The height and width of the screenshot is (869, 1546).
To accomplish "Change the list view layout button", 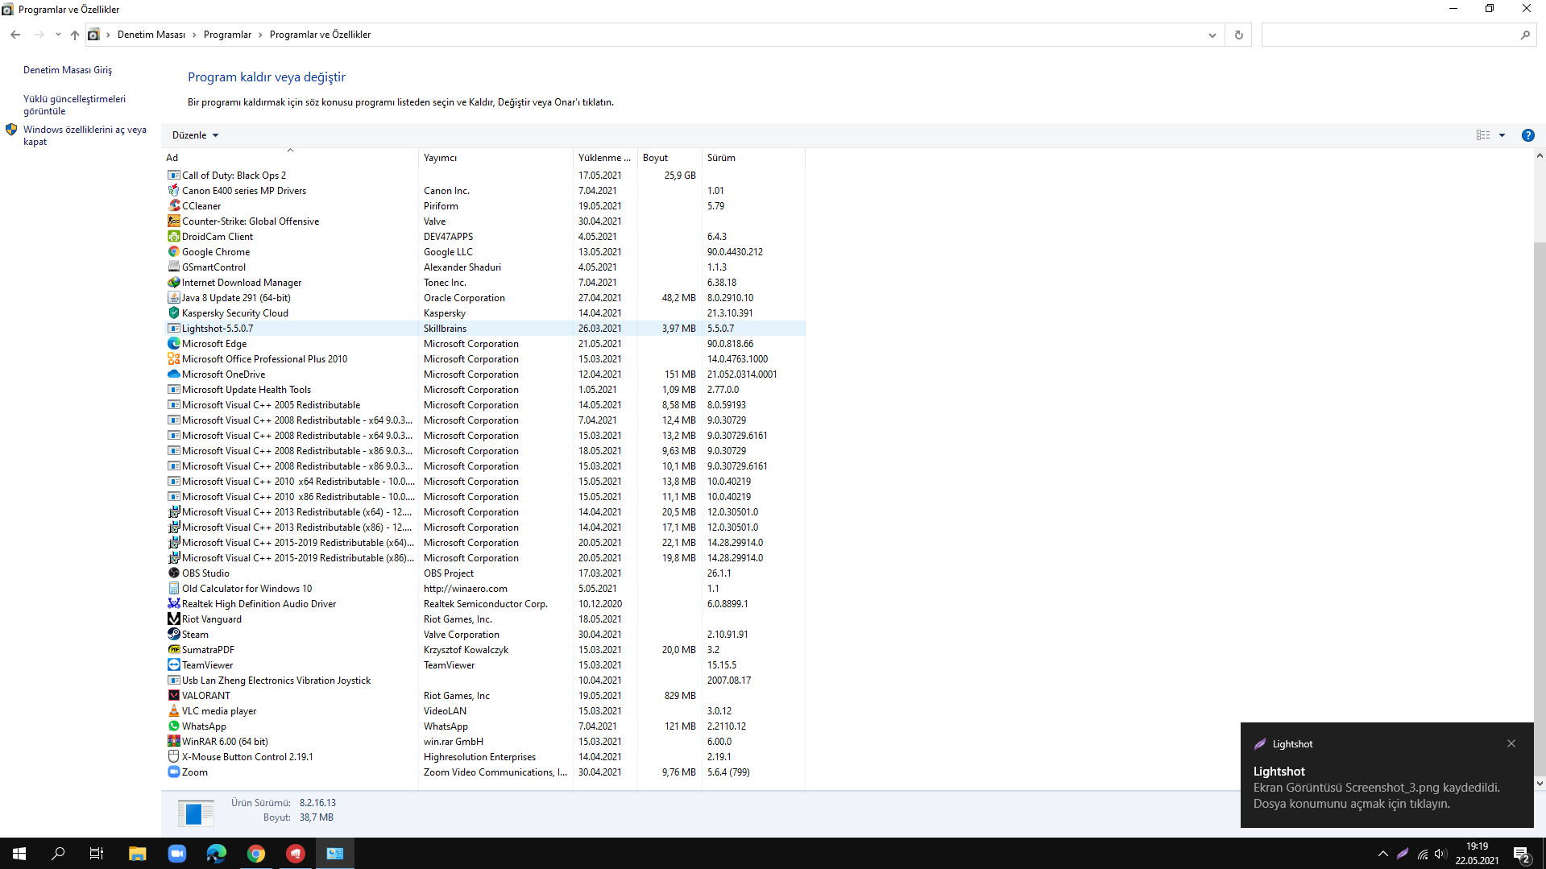I will 1482,135.
